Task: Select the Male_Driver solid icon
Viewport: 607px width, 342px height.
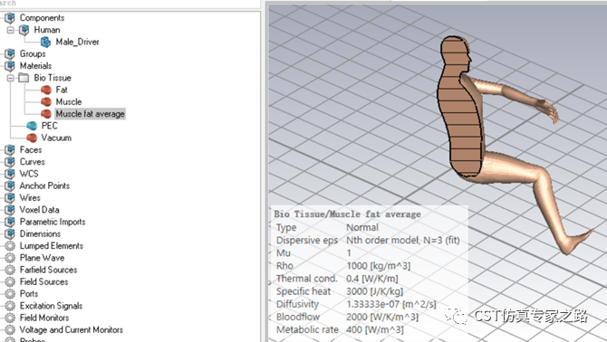Action: 45,42
